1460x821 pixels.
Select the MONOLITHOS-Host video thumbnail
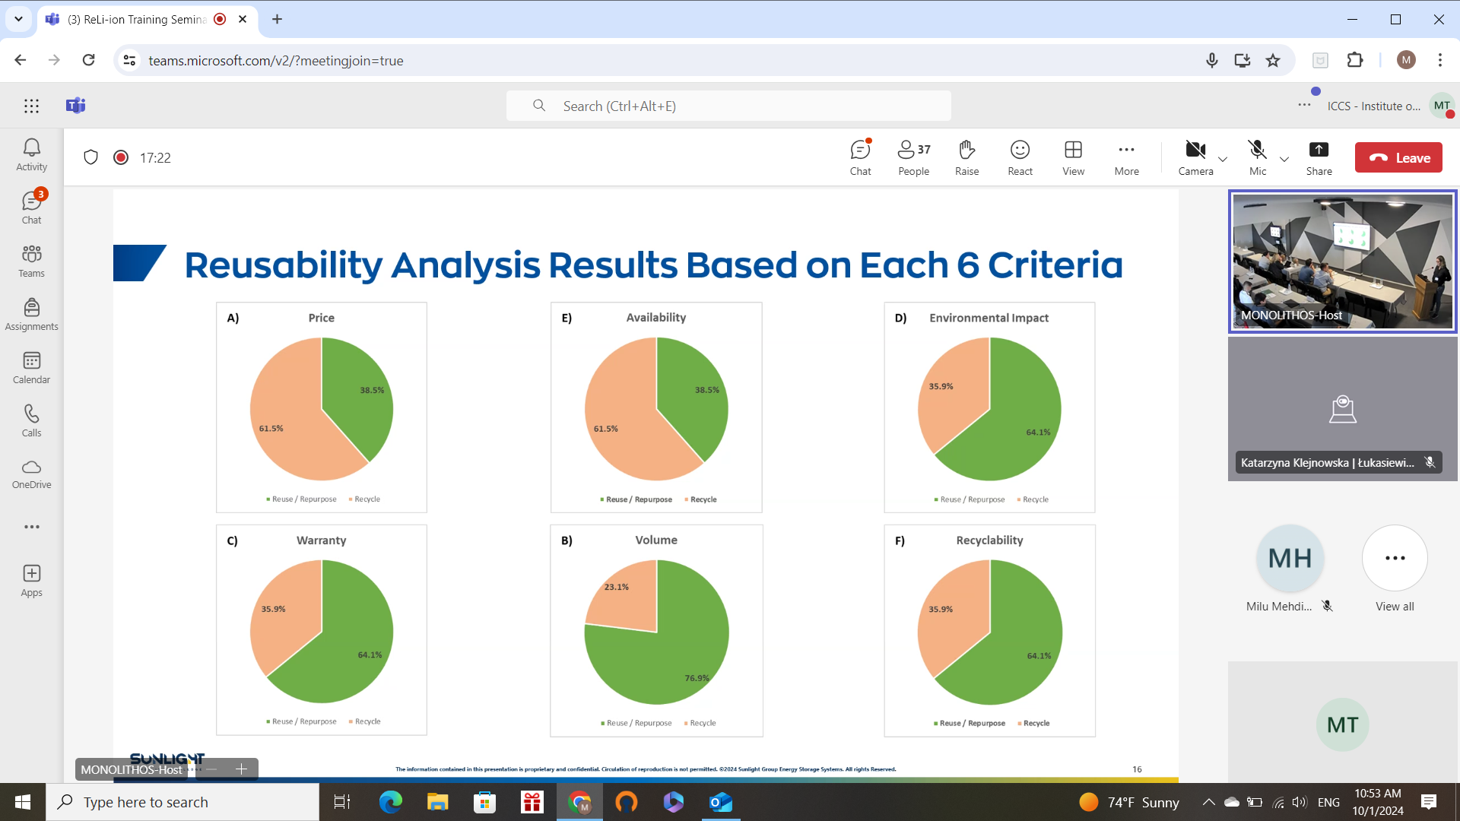coord(1342,261)
